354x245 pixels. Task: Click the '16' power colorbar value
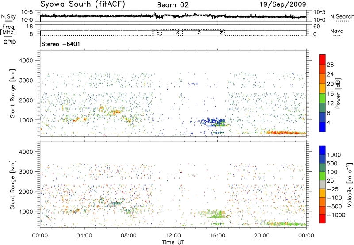point(330,94)
